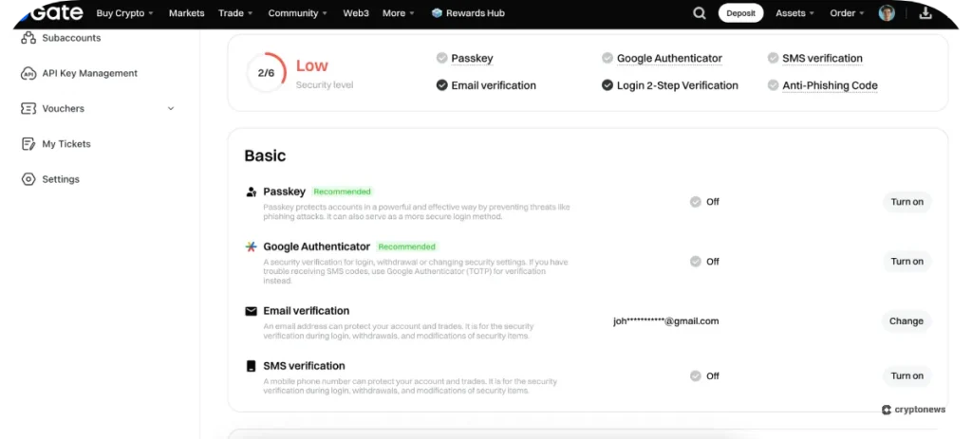Click the Login 2-Step Verification checkmark
Viewport: 972px width, 439px height.
607,85
